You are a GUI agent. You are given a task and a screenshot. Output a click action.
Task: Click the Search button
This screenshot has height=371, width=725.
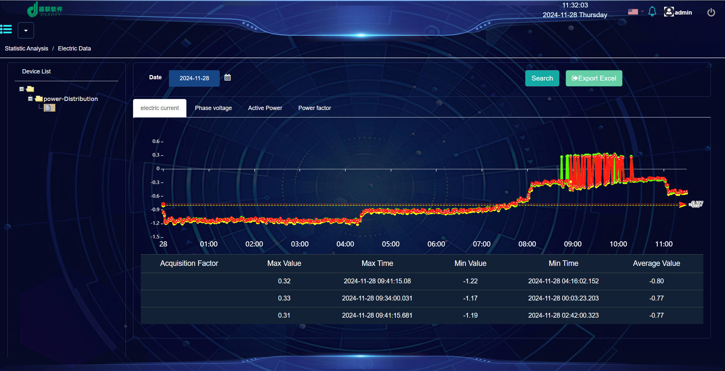[542, 78]
